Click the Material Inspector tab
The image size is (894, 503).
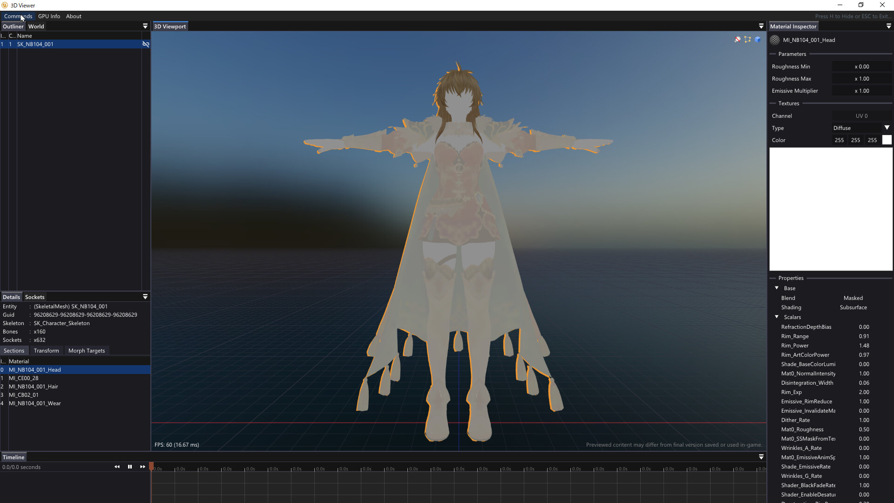tap(793, 27)
